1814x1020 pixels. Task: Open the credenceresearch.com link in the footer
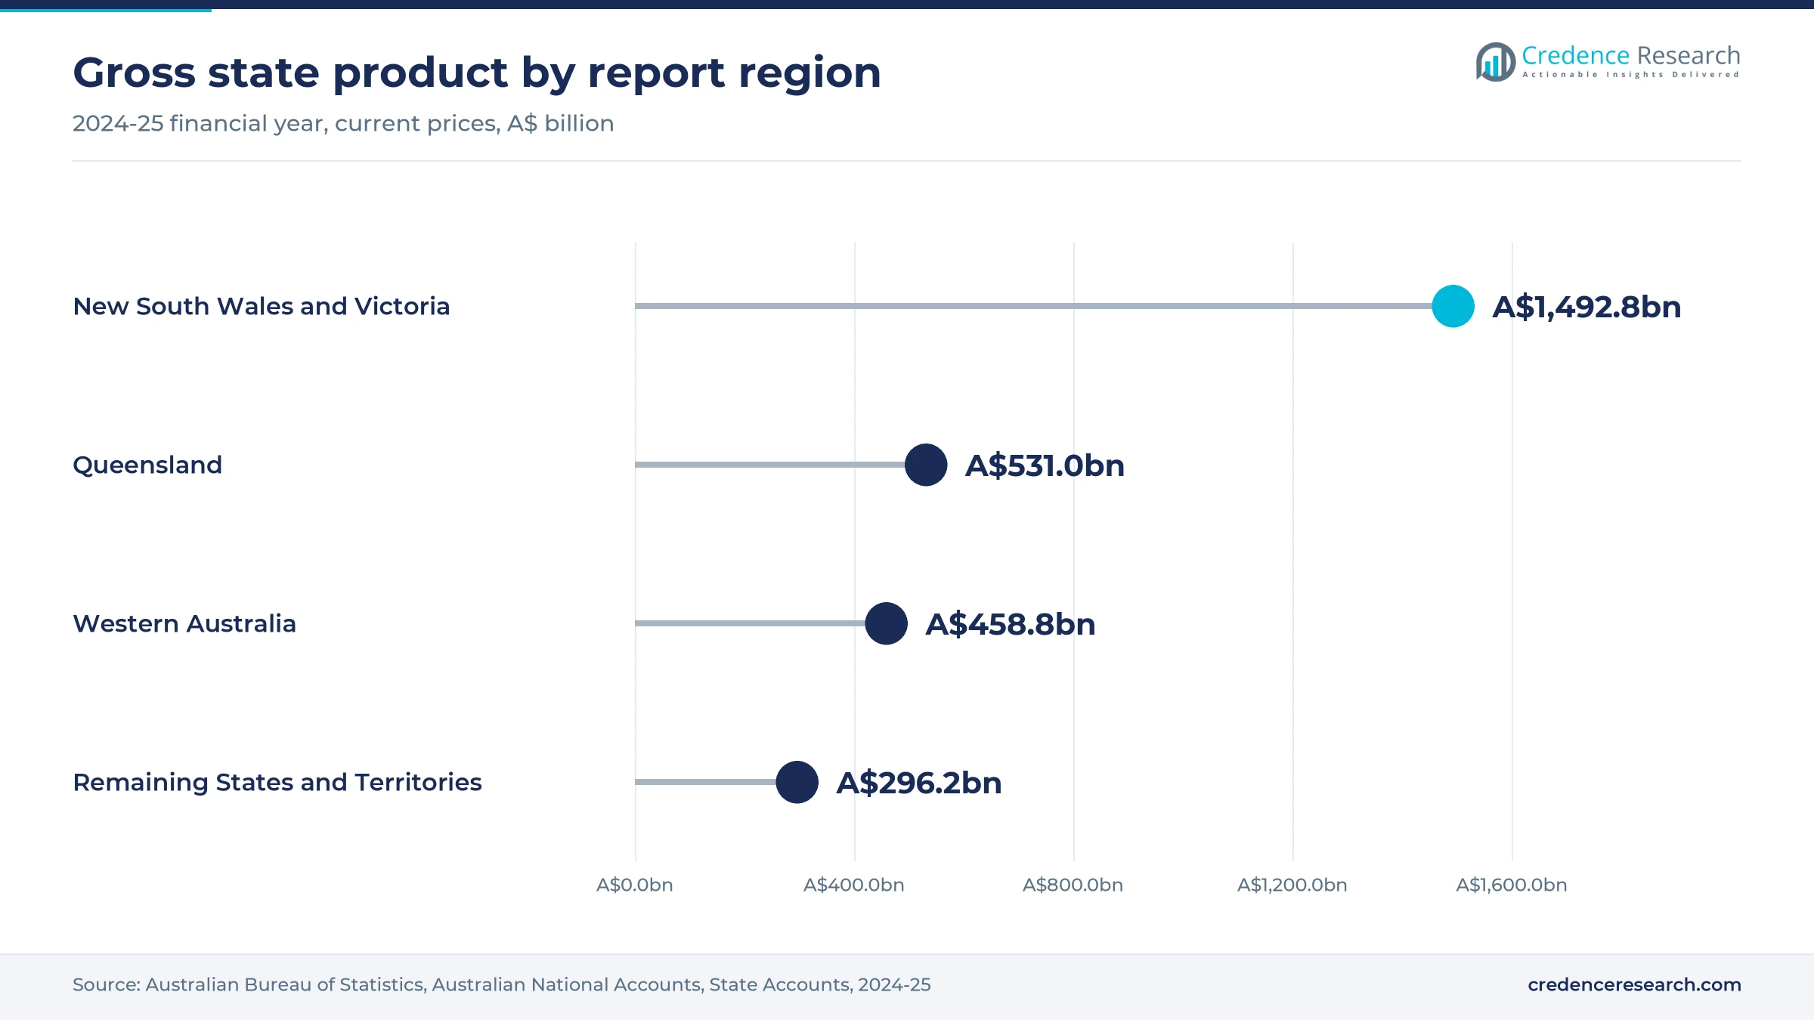(1634, 984)
